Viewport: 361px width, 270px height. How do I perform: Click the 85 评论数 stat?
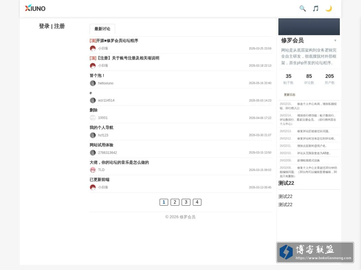coord(309,79)
